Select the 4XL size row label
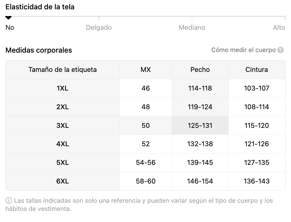The height and width of the screenshot is (222, 291). tap(63, 144)
